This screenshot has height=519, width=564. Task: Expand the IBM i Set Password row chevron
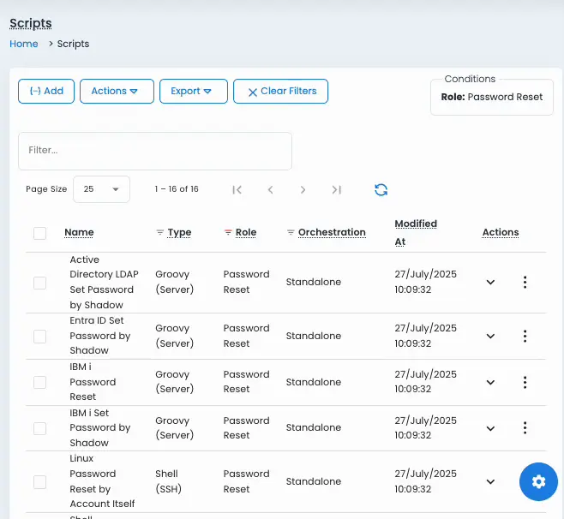(490, 428)
